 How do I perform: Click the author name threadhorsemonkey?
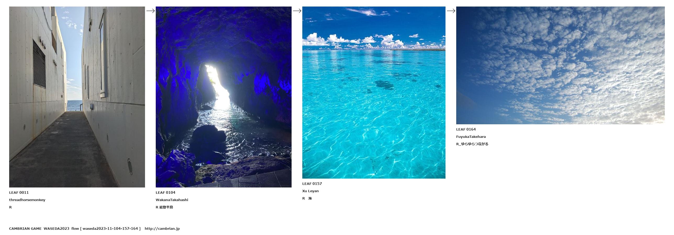click(x=27, y=200)
